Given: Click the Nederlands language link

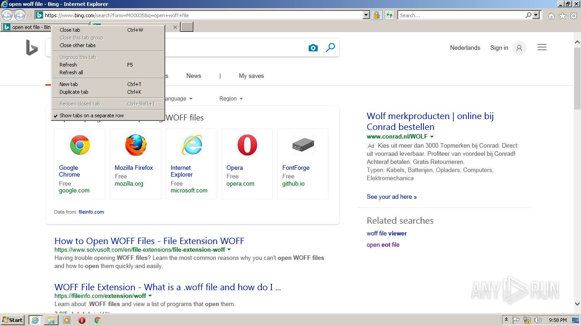Looking at the screenshot, I should [465, 48].
